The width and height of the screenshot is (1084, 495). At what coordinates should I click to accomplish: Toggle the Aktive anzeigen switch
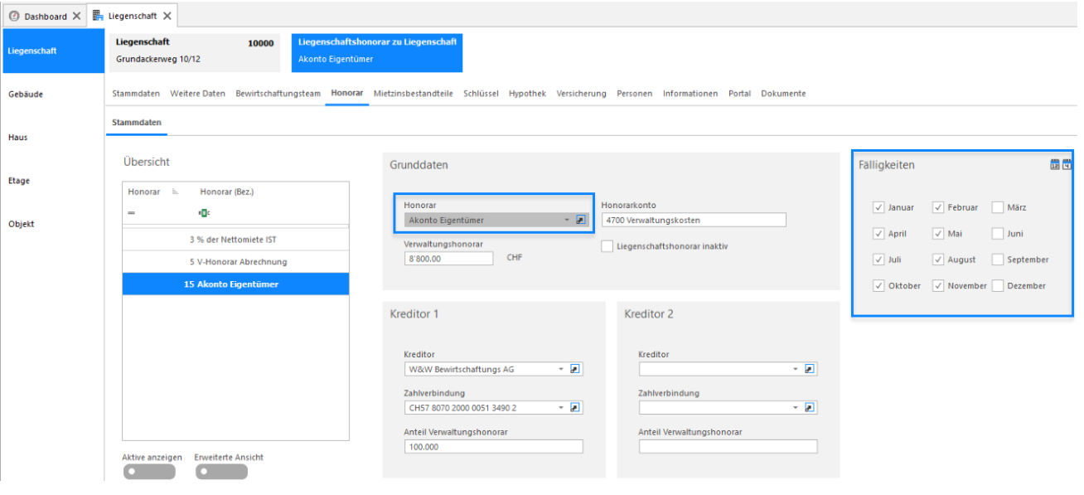(149, 472)
